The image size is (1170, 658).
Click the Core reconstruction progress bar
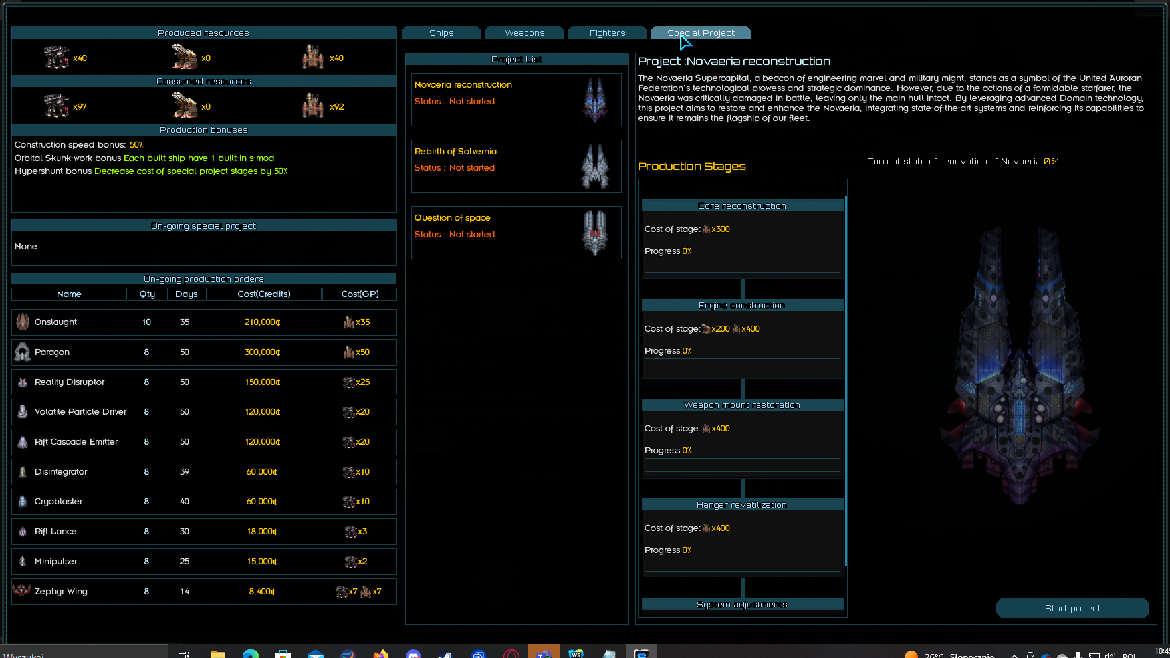pyautogui.click(x=742, y=266)
